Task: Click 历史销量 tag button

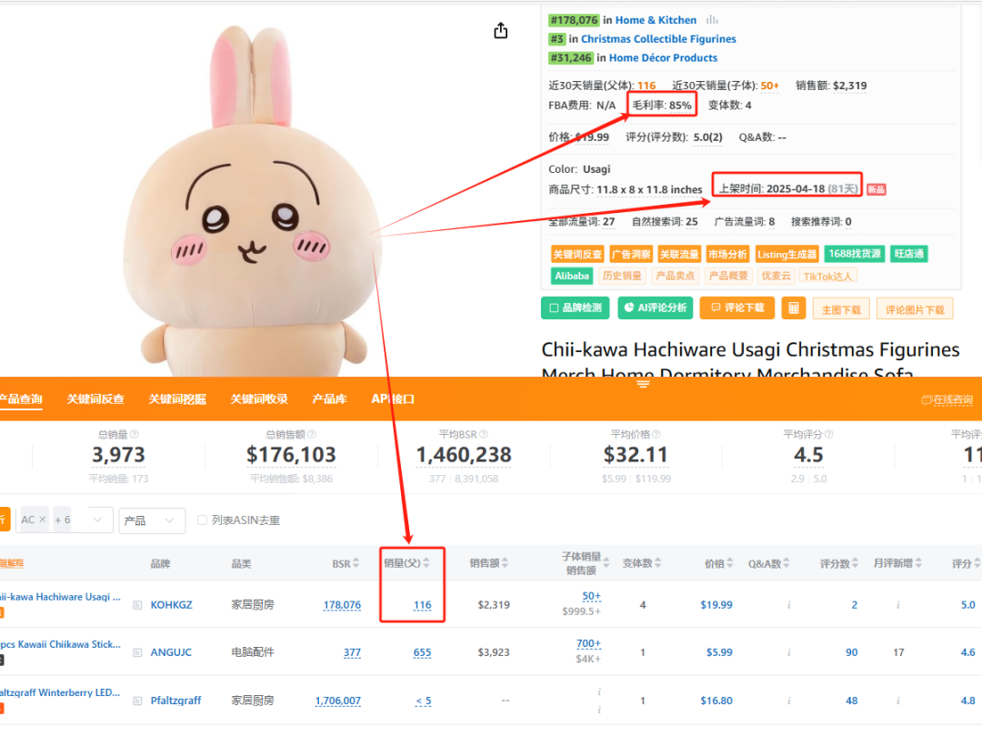Action: click(x=622, y=276)
